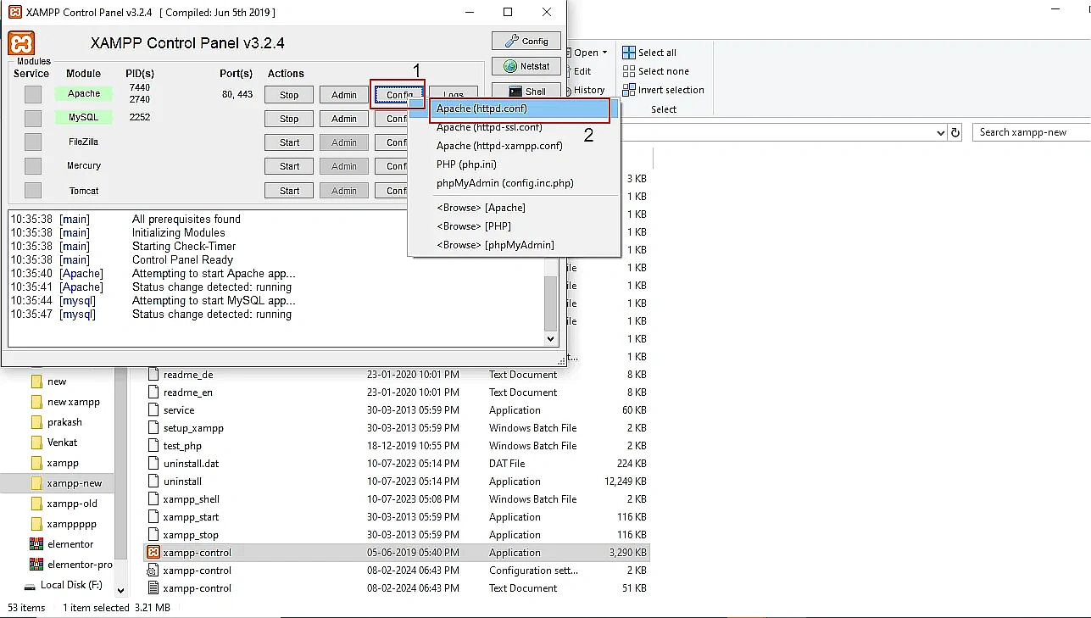
Task: Select the xampp_shell batch file icon
Action: (x=153, y=499)
